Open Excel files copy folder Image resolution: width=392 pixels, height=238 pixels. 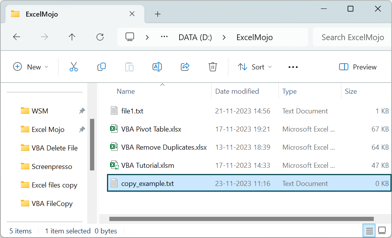[x=49, y=185]
